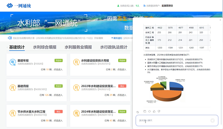Click the thumbs up icon in chat
Screen dimensions: 223x129
tap(154, 111)
